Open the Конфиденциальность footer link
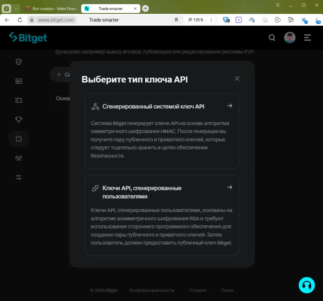 click(x=152, y=290)
